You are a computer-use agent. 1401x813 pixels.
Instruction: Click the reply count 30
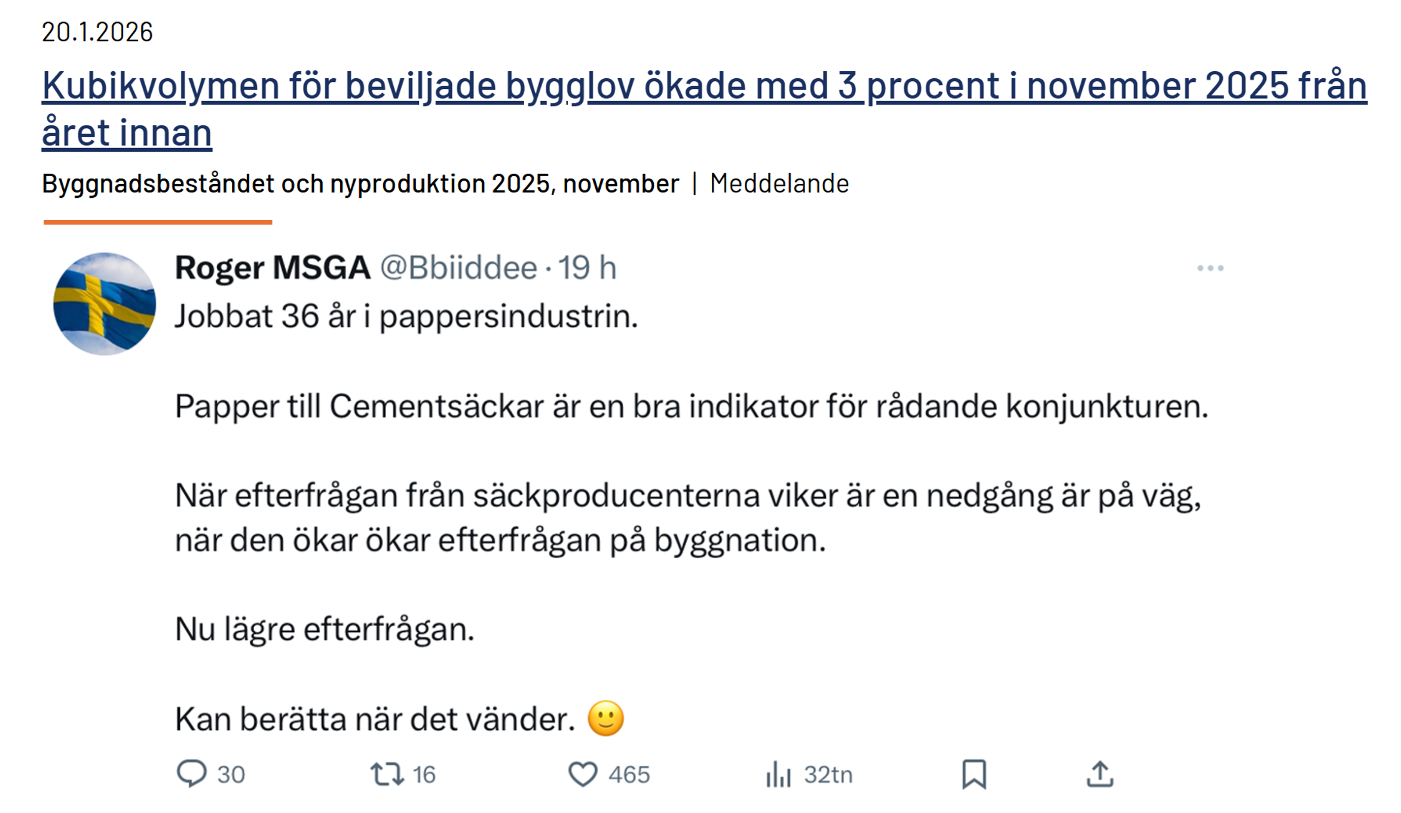pos(231,775)
